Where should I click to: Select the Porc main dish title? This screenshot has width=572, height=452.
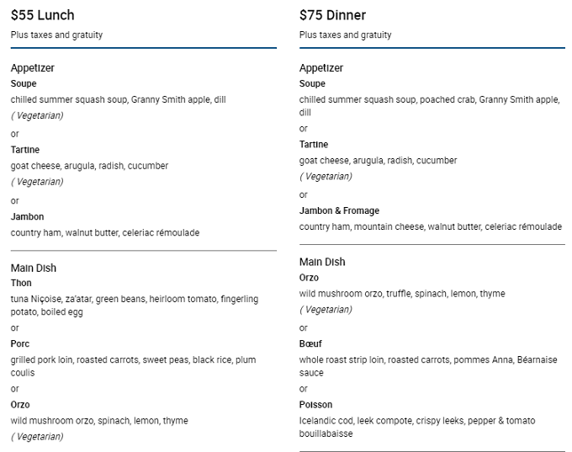pos(19,344)
